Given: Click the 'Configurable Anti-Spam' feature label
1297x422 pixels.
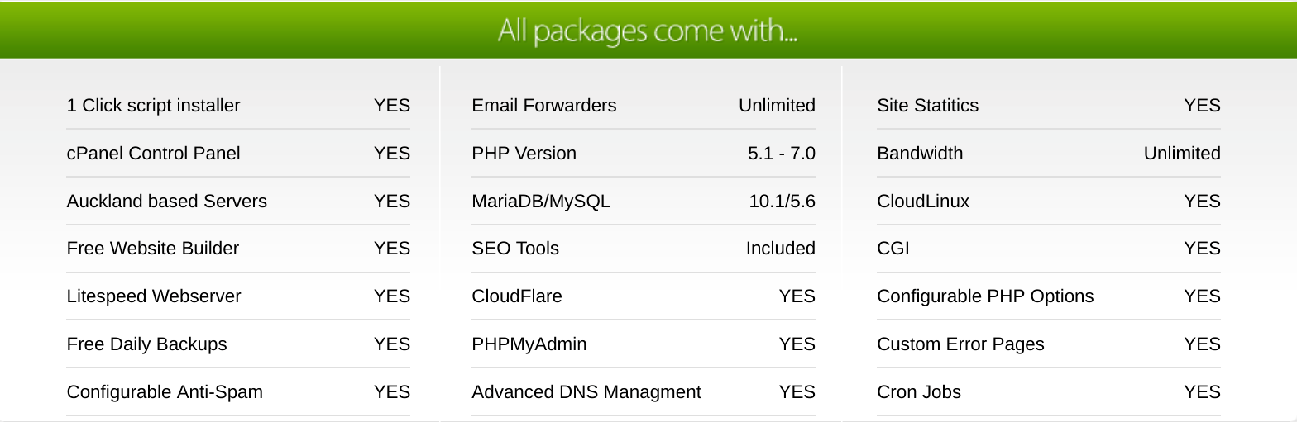Looking at the screenshot, I should tap(165, 392).
